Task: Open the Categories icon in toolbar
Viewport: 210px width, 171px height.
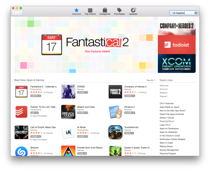Action: (105, 12)
